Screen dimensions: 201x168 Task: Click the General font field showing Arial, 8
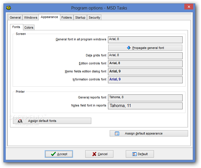145,39
